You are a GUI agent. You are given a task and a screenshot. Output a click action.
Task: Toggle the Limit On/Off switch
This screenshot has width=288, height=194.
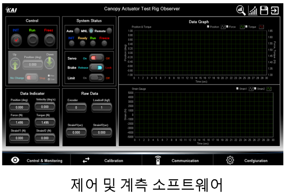(x=97, y=78)
